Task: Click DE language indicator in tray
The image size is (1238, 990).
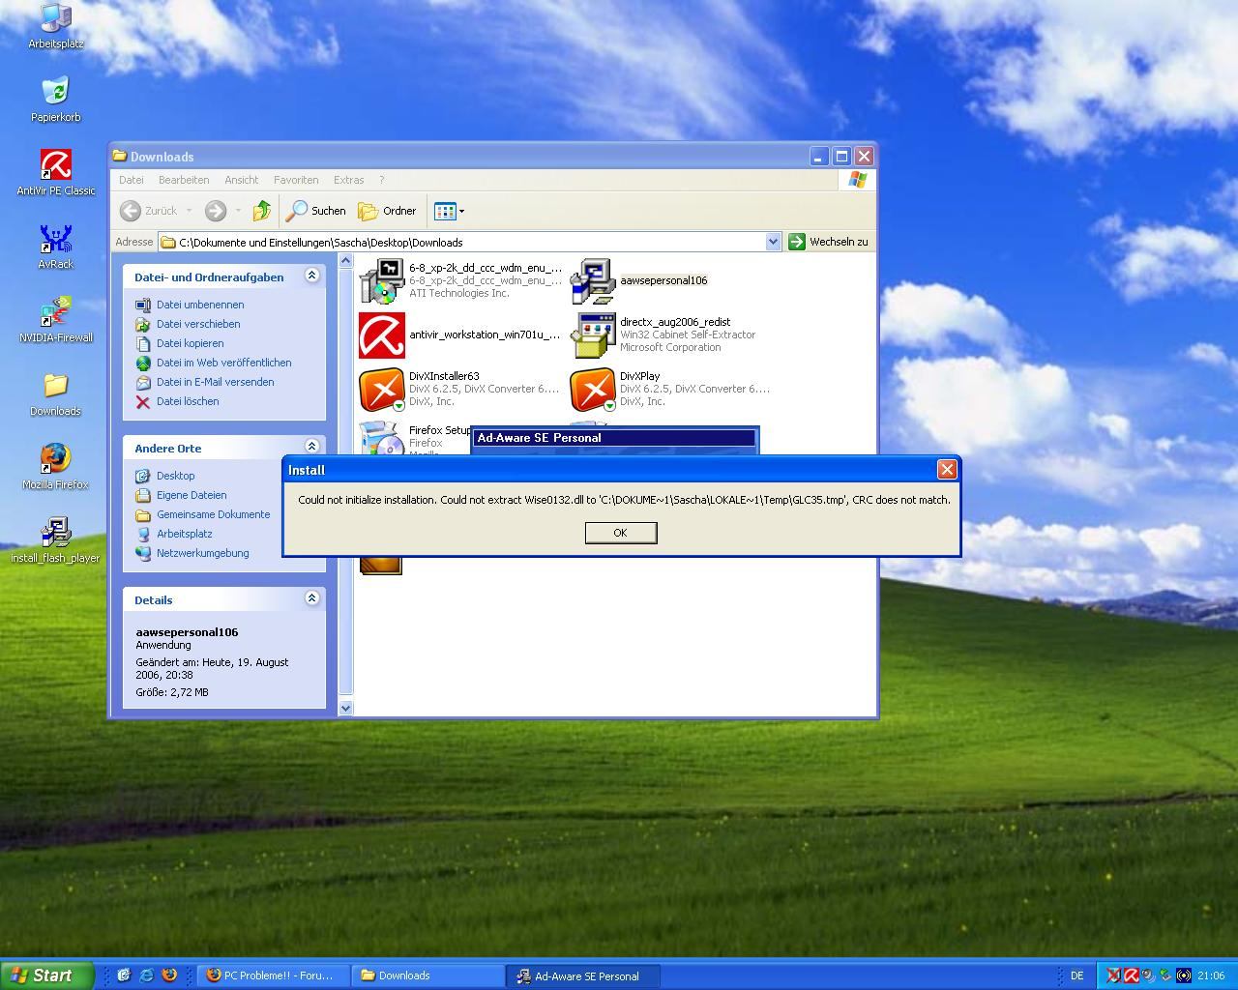Action: click(x=1076, y=975)
